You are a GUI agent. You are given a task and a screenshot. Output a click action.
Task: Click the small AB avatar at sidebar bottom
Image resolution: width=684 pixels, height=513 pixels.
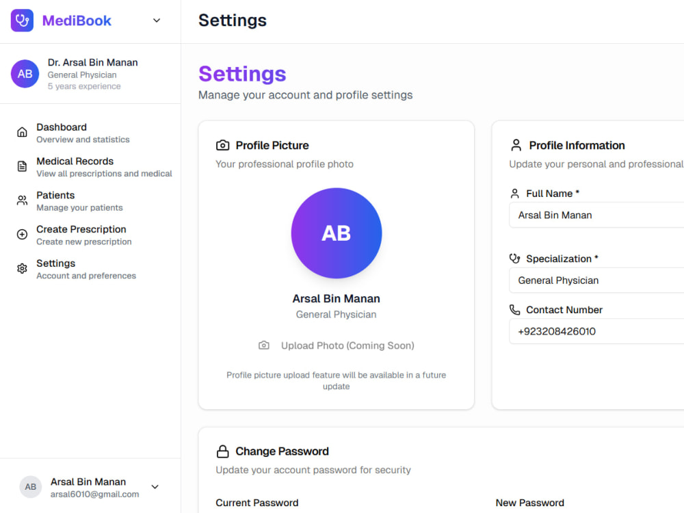(31, 487)
